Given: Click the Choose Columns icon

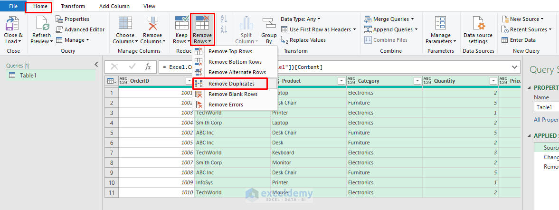Looking at the screenshot, I should click(x=125, y=23).
